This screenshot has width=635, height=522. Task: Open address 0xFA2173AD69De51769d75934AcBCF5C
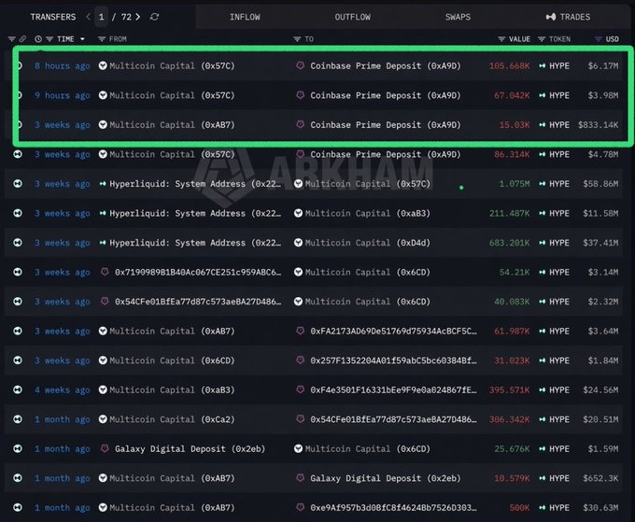(x=393, y=331)
